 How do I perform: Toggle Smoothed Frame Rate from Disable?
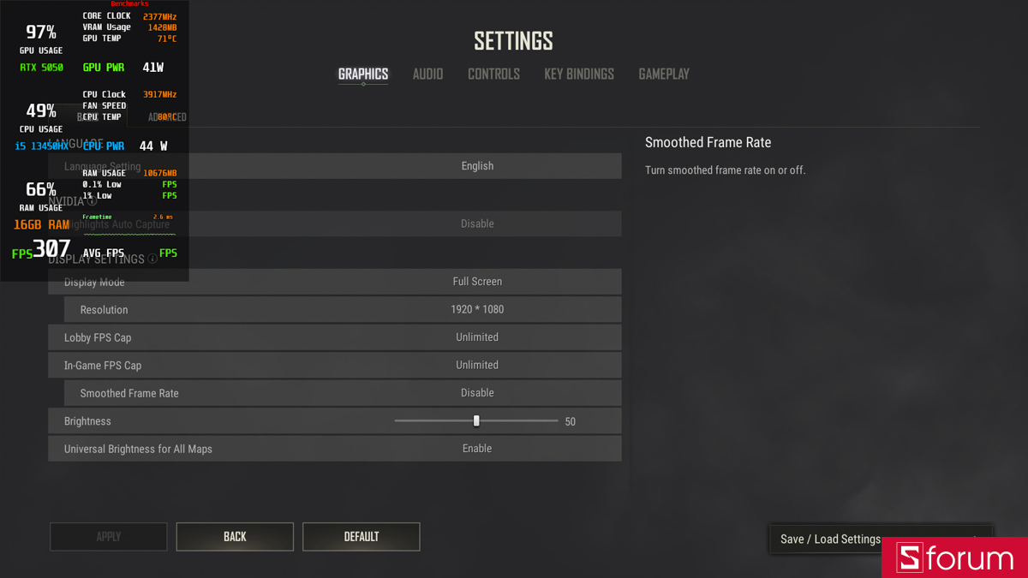[x=477, y=393]
